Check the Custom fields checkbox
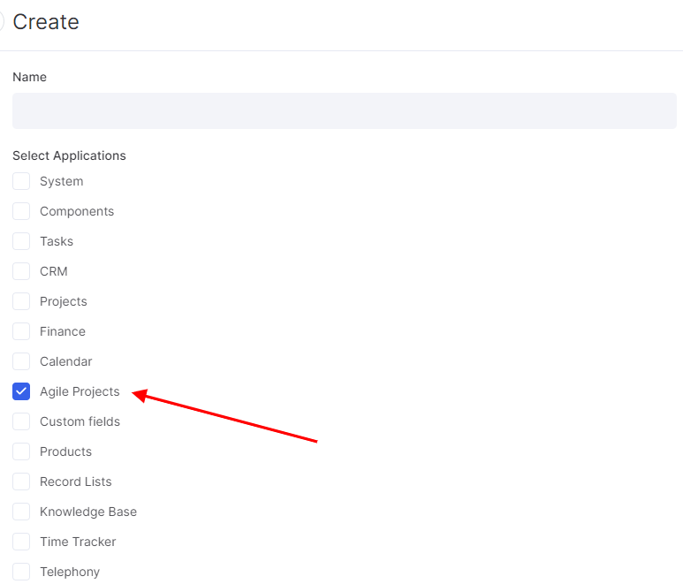The image size is (683, 584). pos(21,421)
